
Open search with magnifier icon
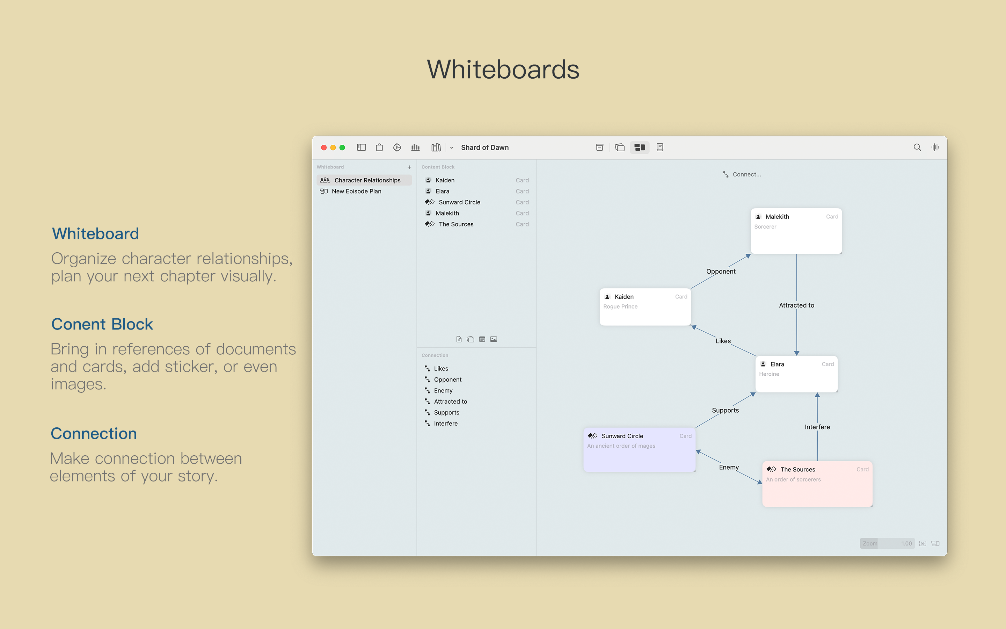pyautogui.click(x=917, y=147)
